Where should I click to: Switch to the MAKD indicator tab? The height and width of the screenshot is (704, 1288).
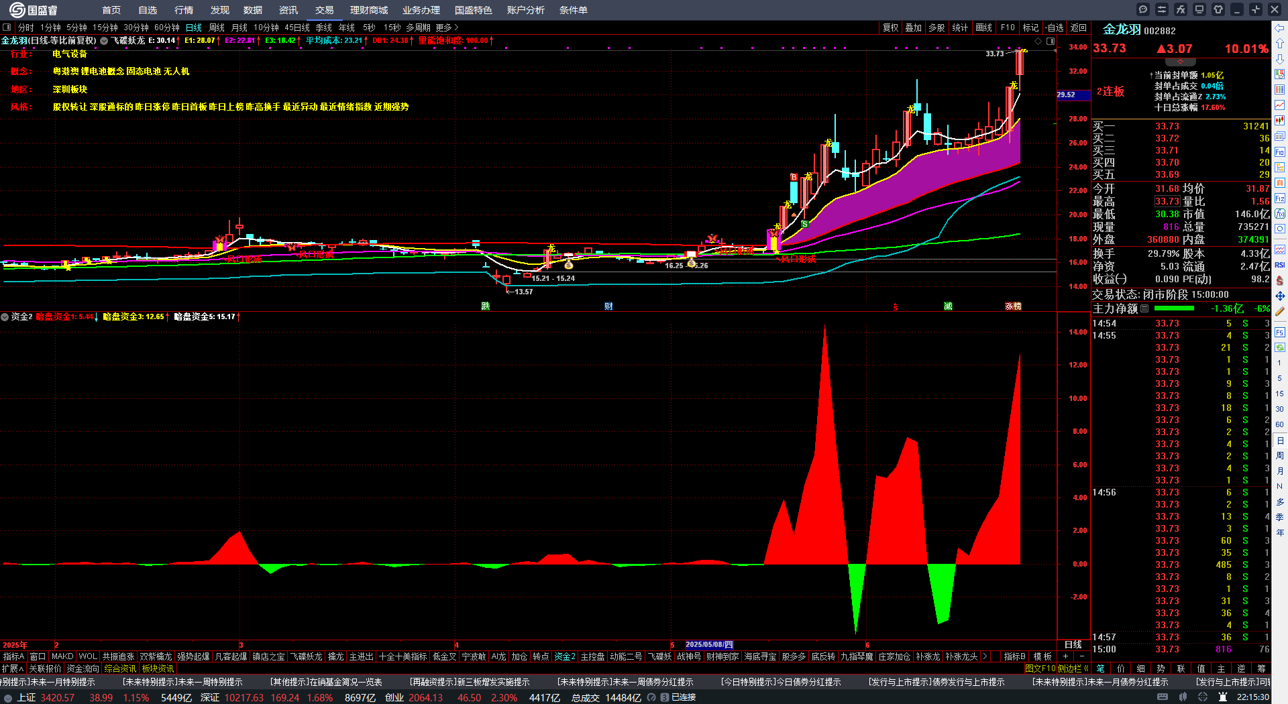tap(62, 656)
